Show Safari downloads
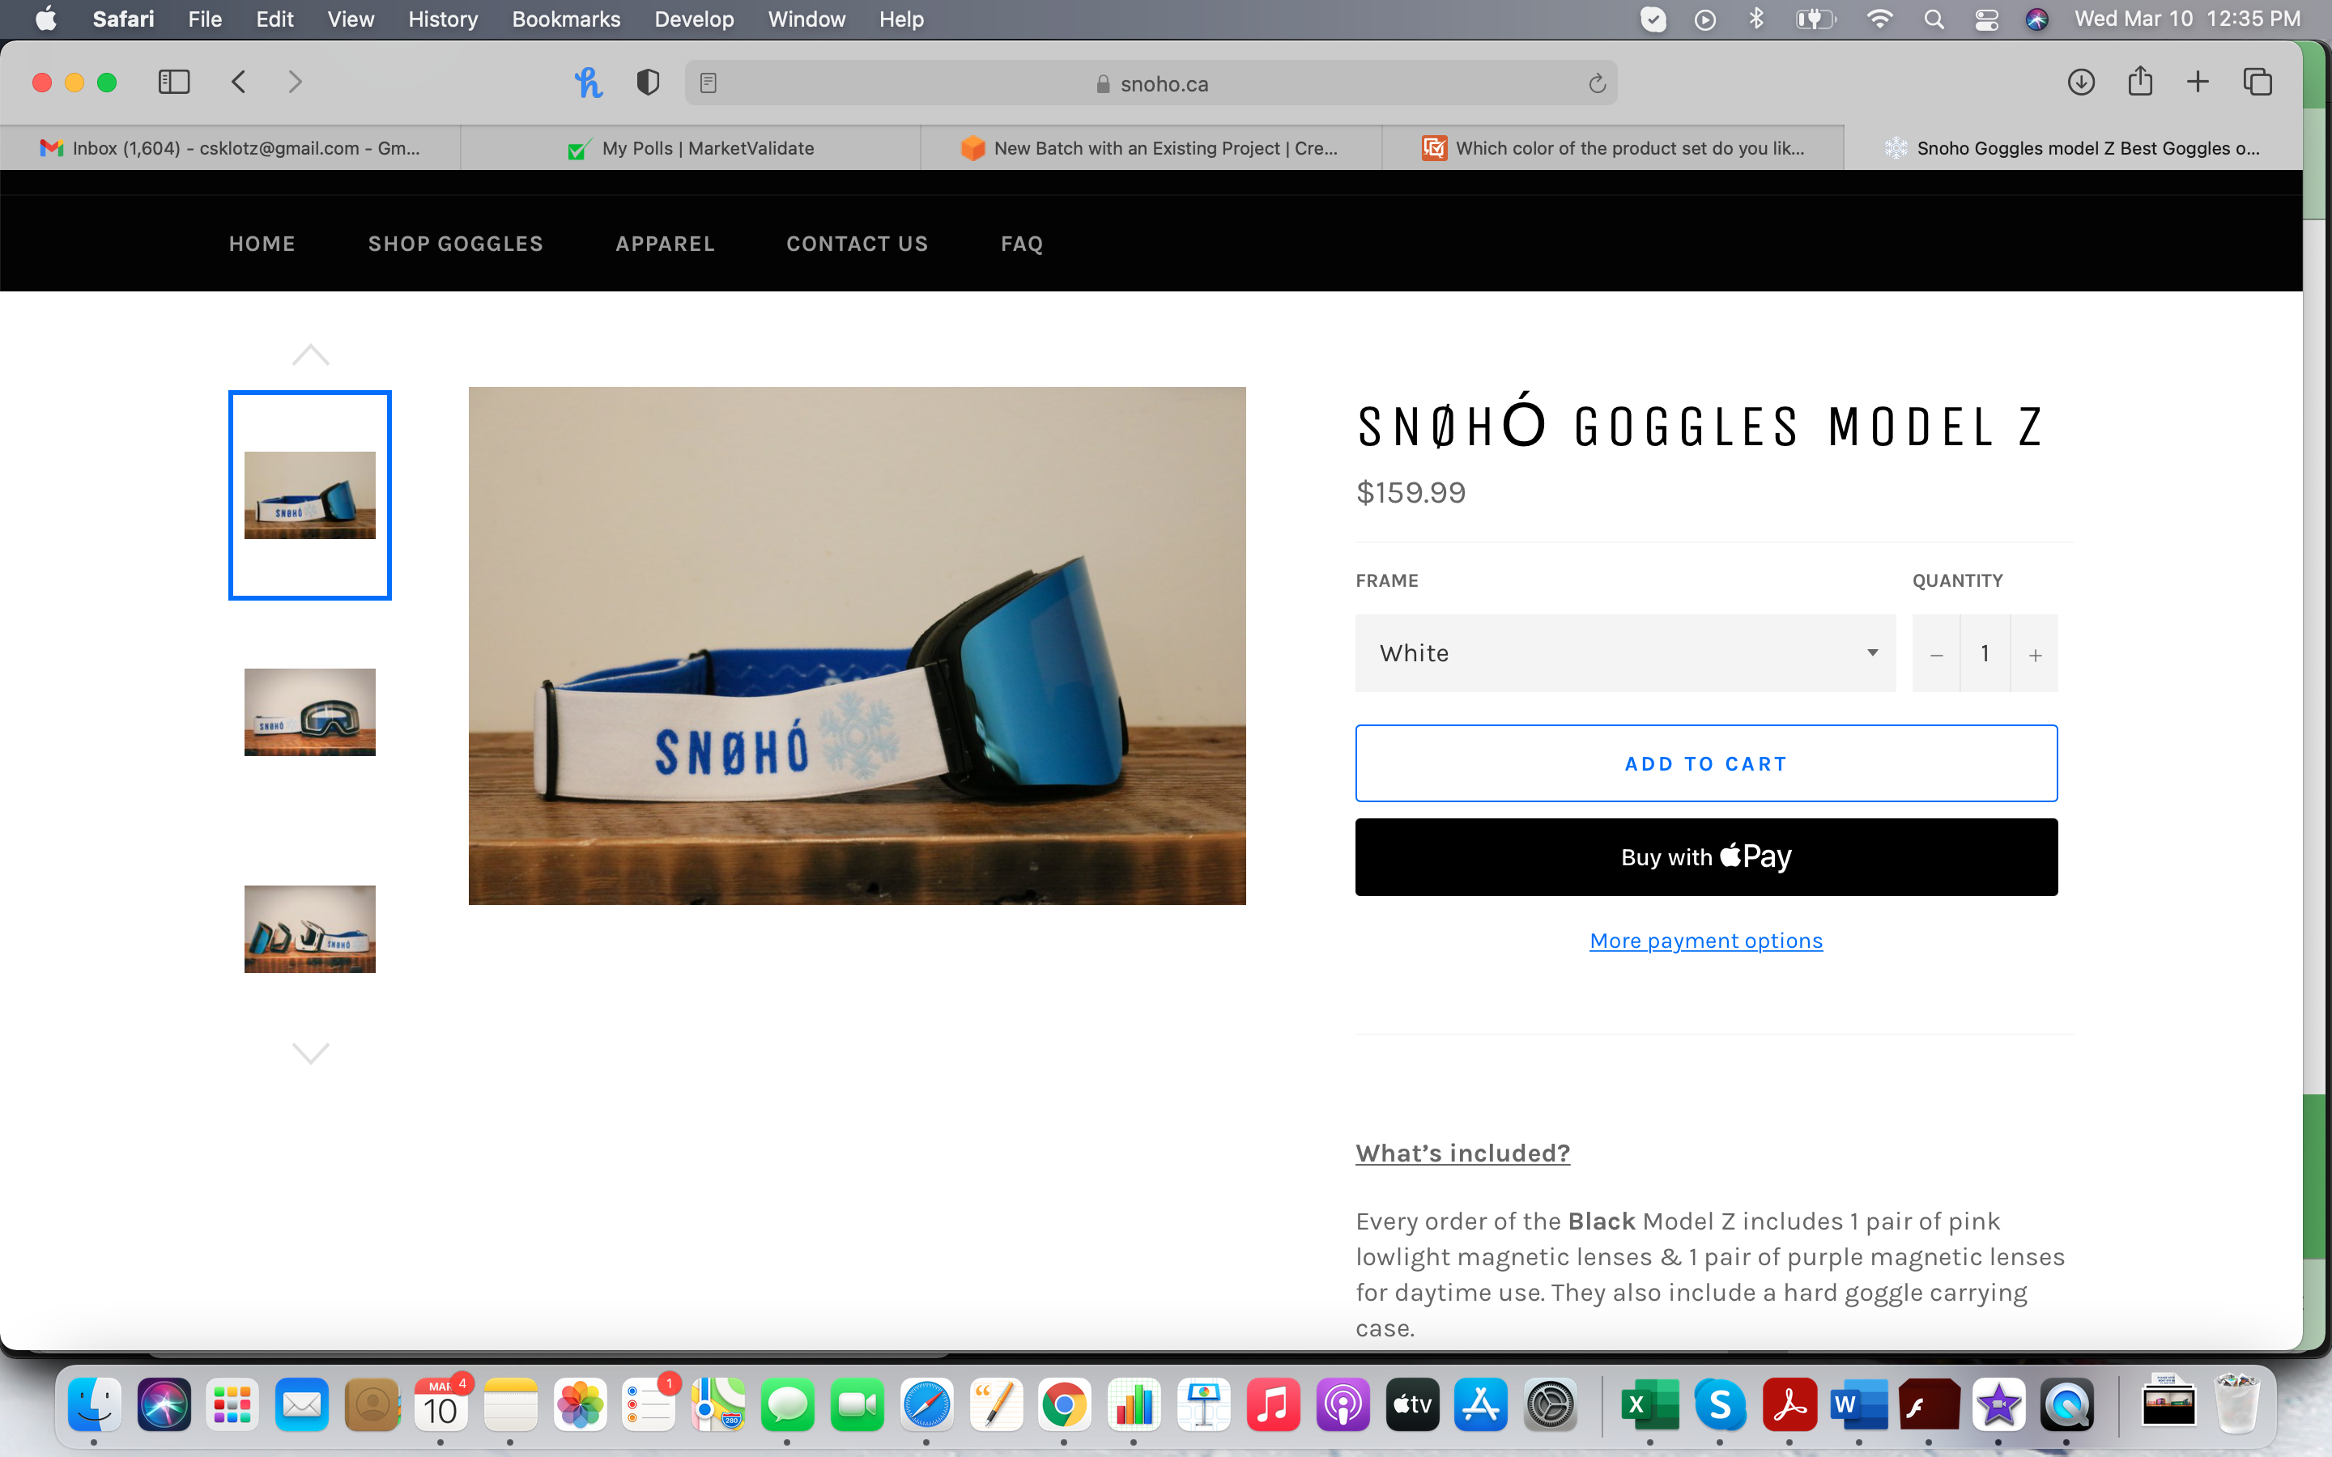This screenshot has width=2332, height=1457. pyautogui.click(x=2080, y=83)
